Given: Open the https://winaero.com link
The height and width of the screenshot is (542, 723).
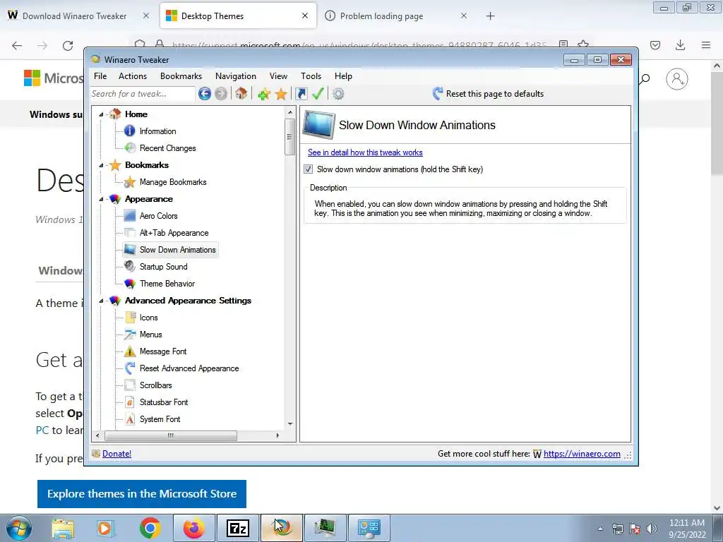Looking at the screenshot, I should (x=582, y=454).
